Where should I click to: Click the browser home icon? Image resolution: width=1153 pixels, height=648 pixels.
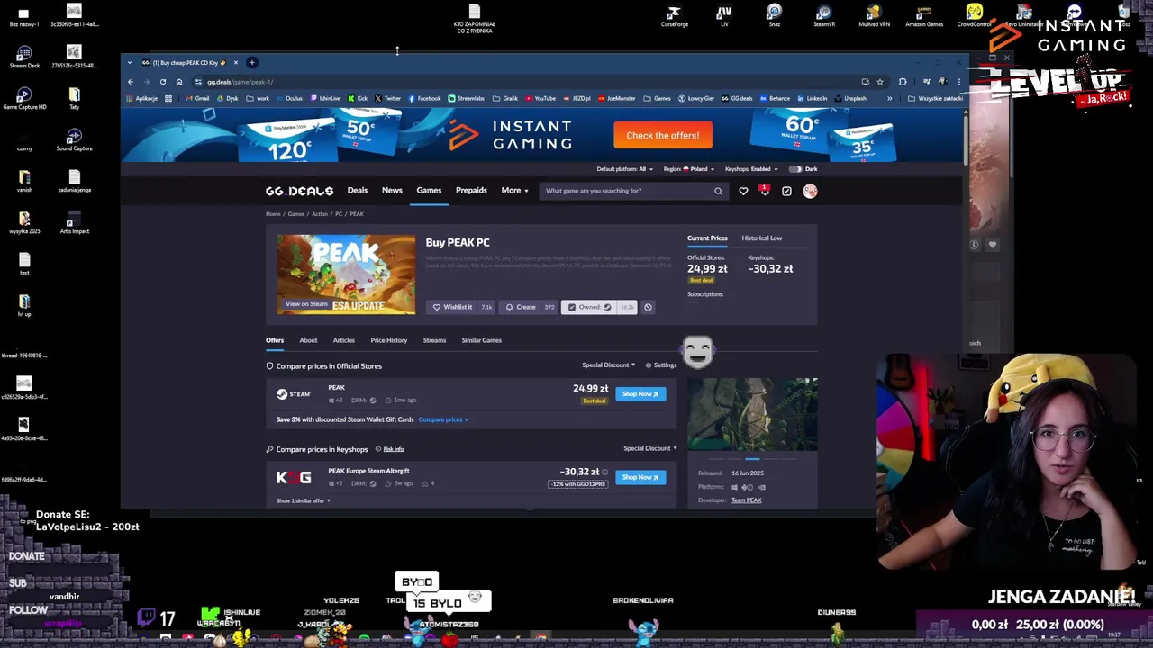(x=179, y=82)
